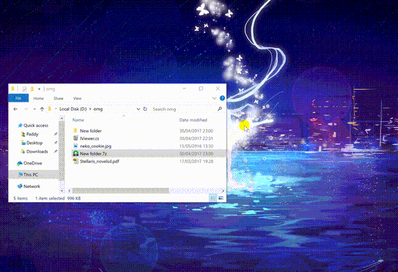
Task: Go up one level with the Up arrow
Action: pyautogui.click(x=42, y=109)
